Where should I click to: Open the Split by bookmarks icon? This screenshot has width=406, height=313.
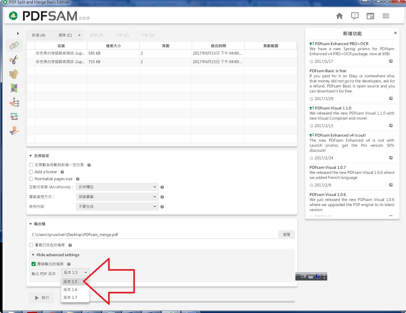(x=14, y=102)
